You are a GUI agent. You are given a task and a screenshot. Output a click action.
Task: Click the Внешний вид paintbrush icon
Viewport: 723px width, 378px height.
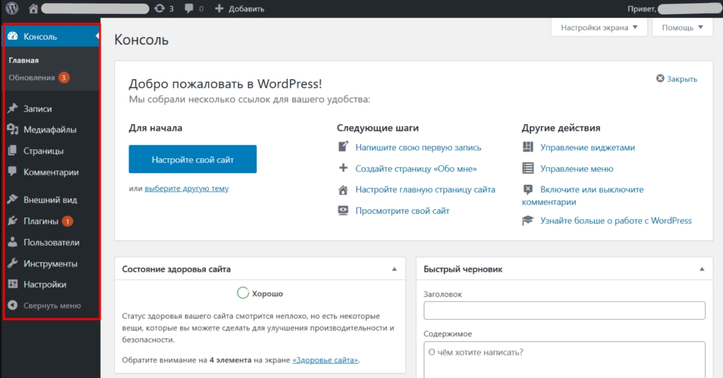[x=13, y=200]
